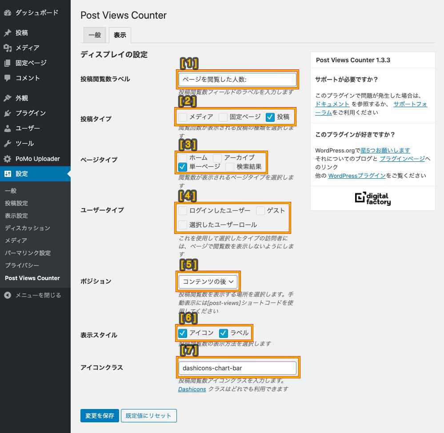Click the media icon beside メディア
The height and width of the screenshot is (433, 444).
pos(8,48)
